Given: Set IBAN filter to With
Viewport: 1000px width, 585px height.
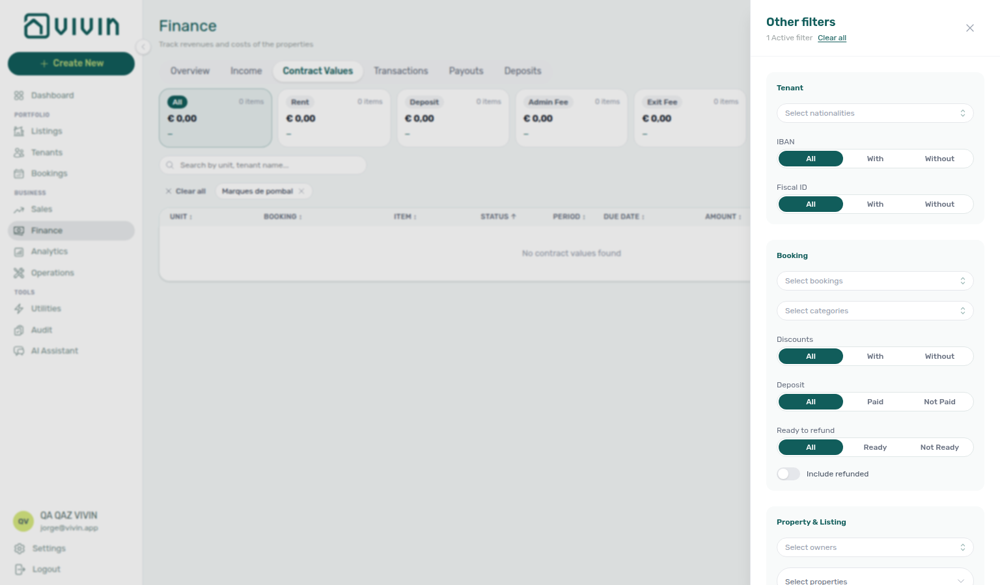Looking at the screenshot, I should click(x=875, y=159).
